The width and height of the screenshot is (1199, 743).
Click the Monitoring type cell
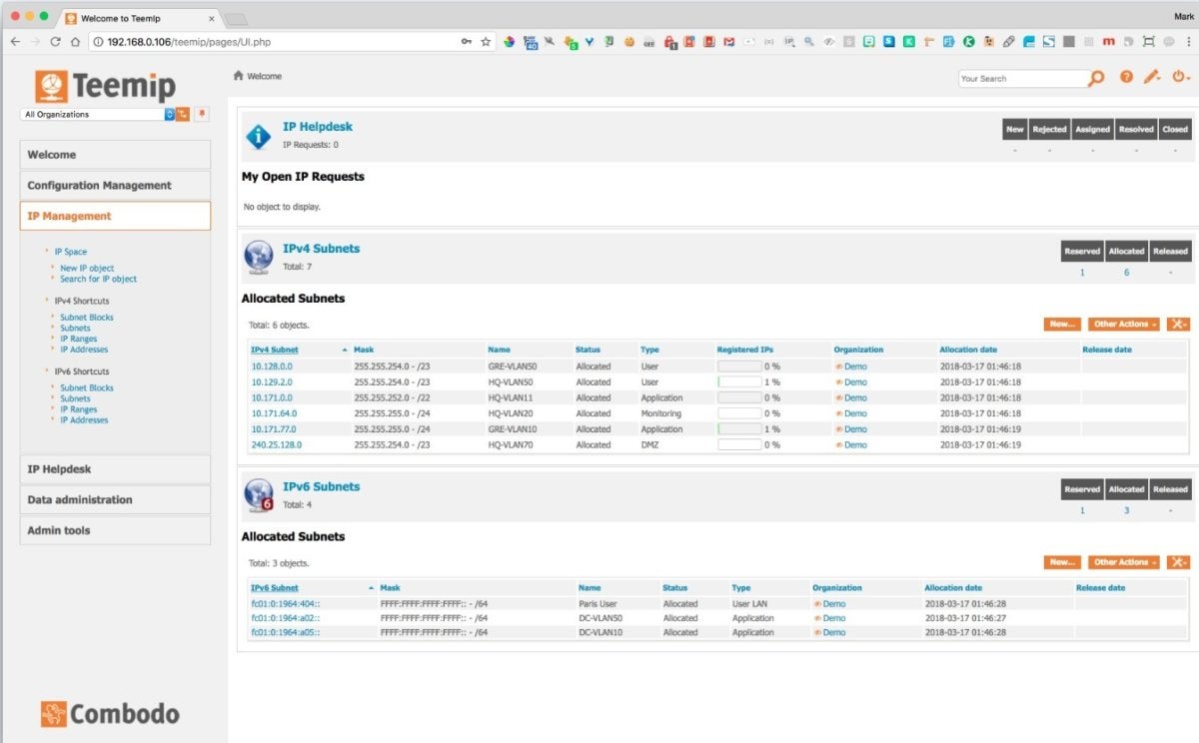pyautogui.click(x=660, y=413)
